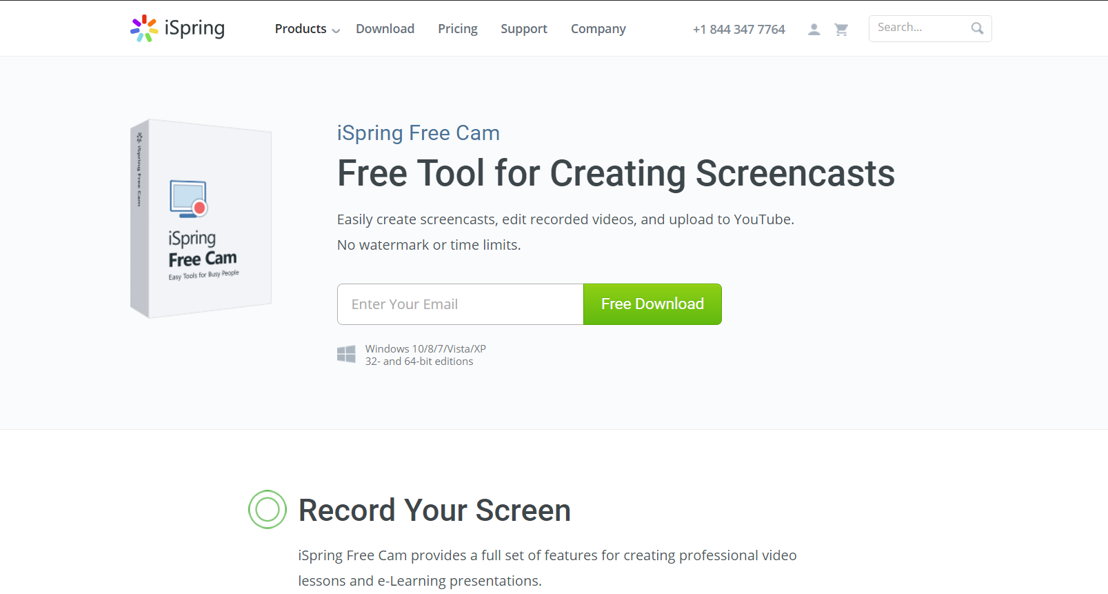The image size is (1108, 594).
Task: Click the green Record circle icon
Action: point(268,510)
